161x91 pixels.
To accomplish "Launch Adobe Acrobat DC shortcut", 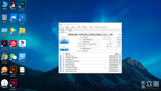I will click(x=5, y=43).
